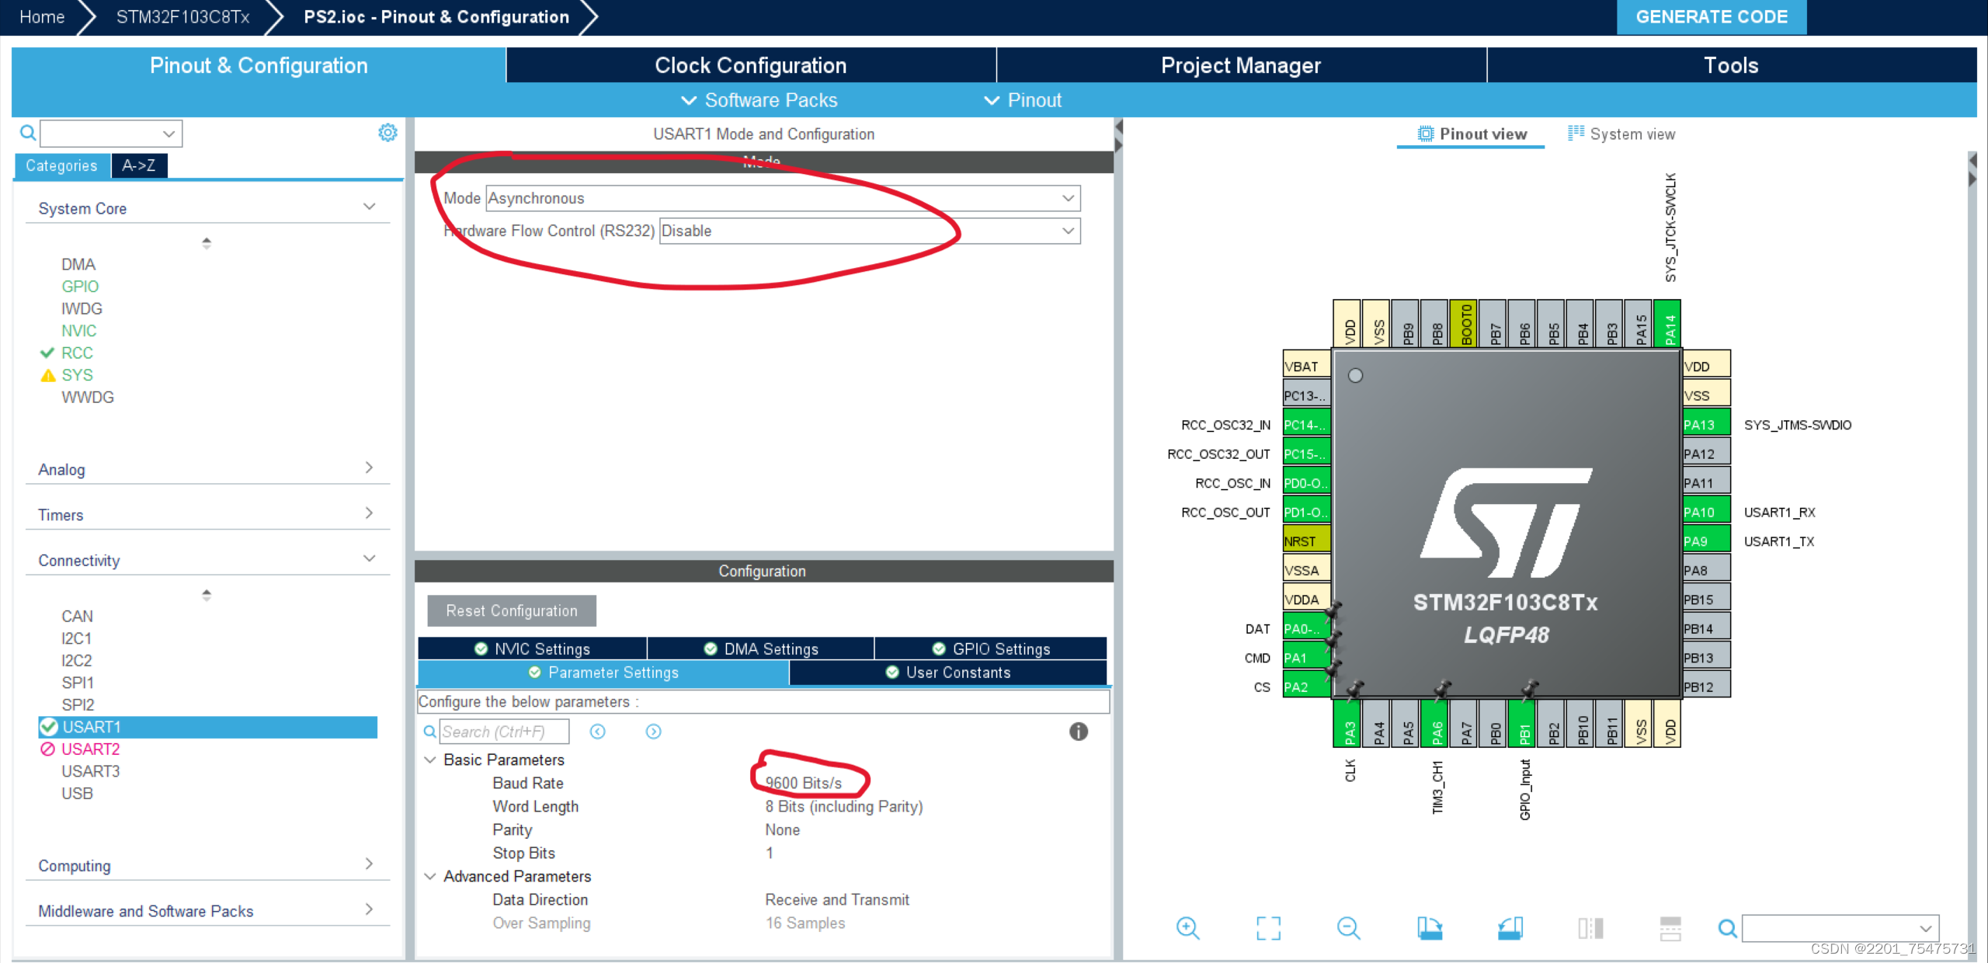Go to Home breadcrumb
Screen dimensions: 1988x963
click(42, 17)
